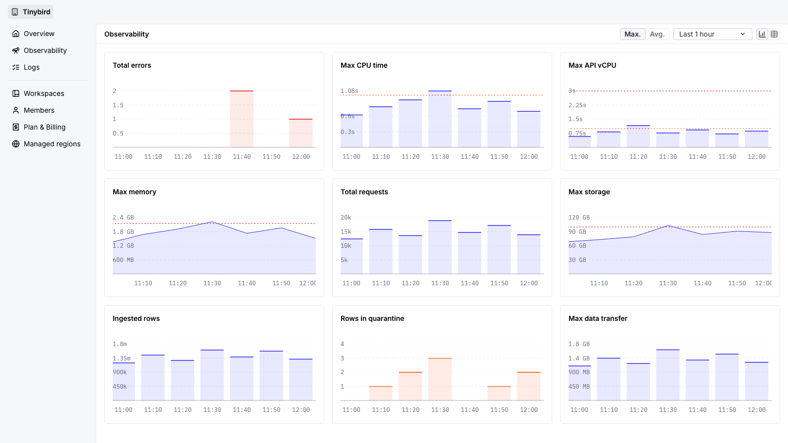The width and height of the screenshot is (788, 443).
Task: Click the 120 GB label in Max storage
Action: tap(579, 218)
